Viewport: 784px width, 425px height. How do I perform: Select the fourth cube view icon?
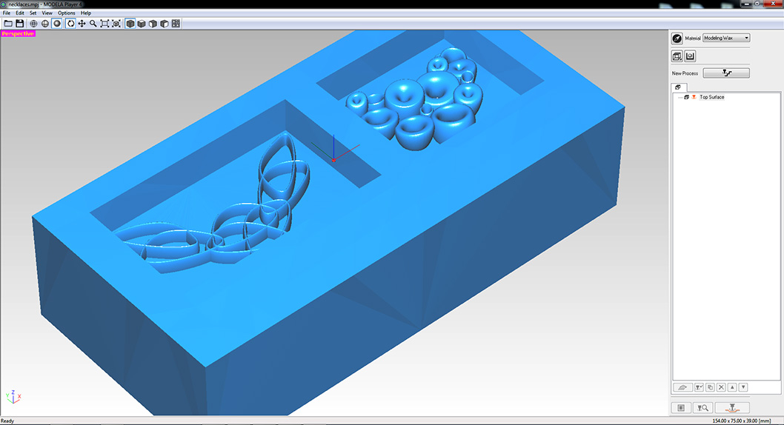165,24
